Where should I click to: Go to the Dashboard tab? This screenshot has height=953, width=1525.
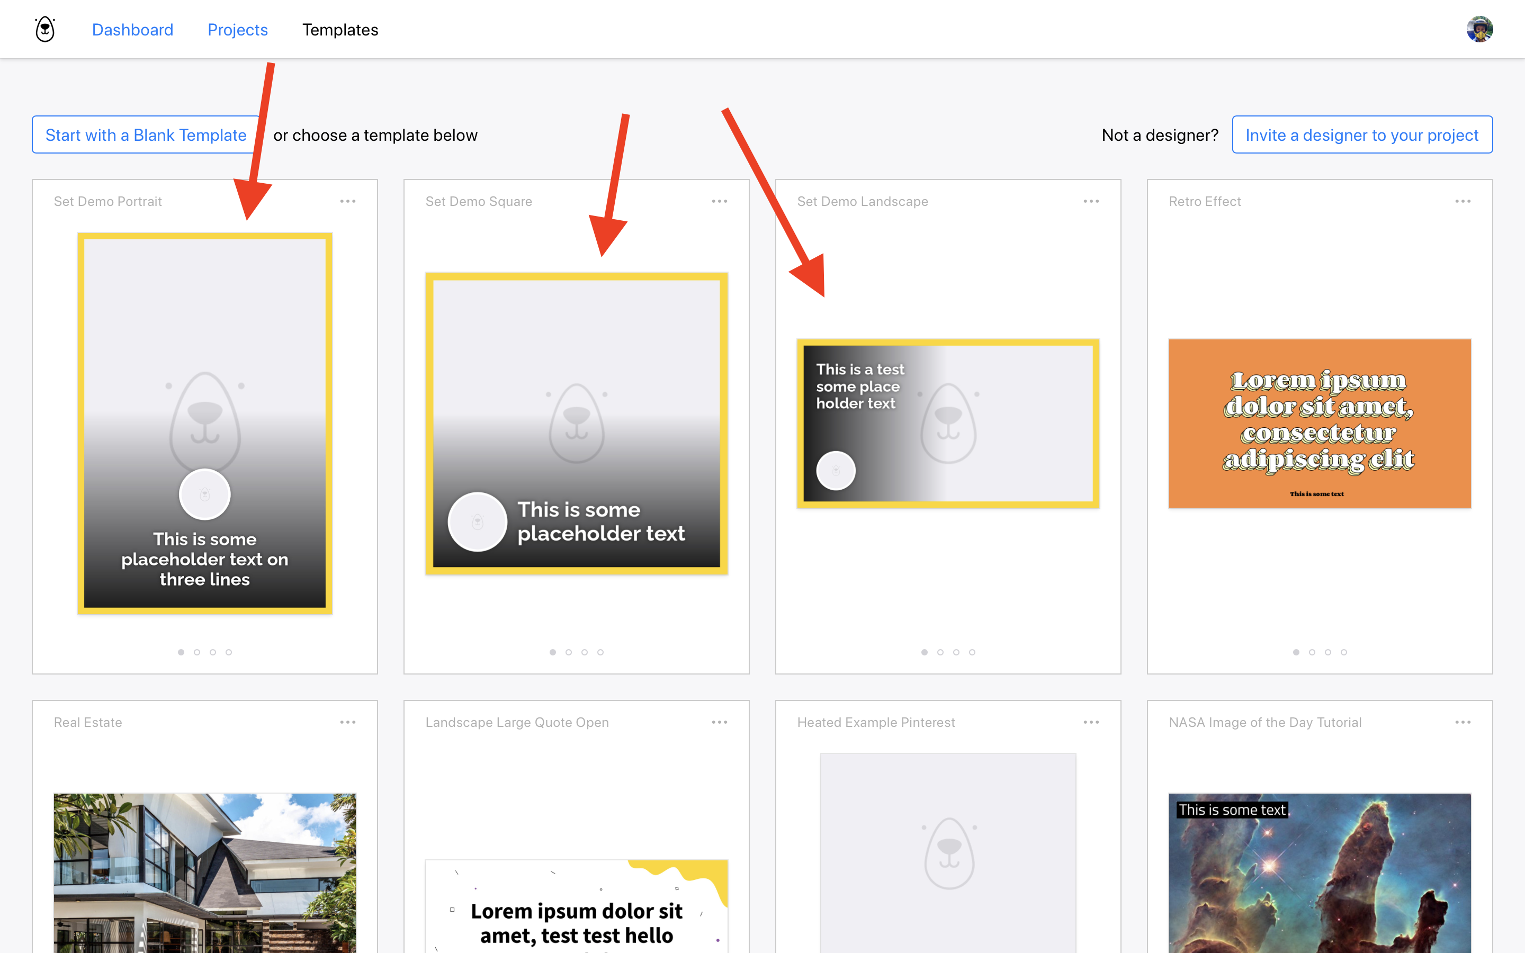[x=132, y=30]
